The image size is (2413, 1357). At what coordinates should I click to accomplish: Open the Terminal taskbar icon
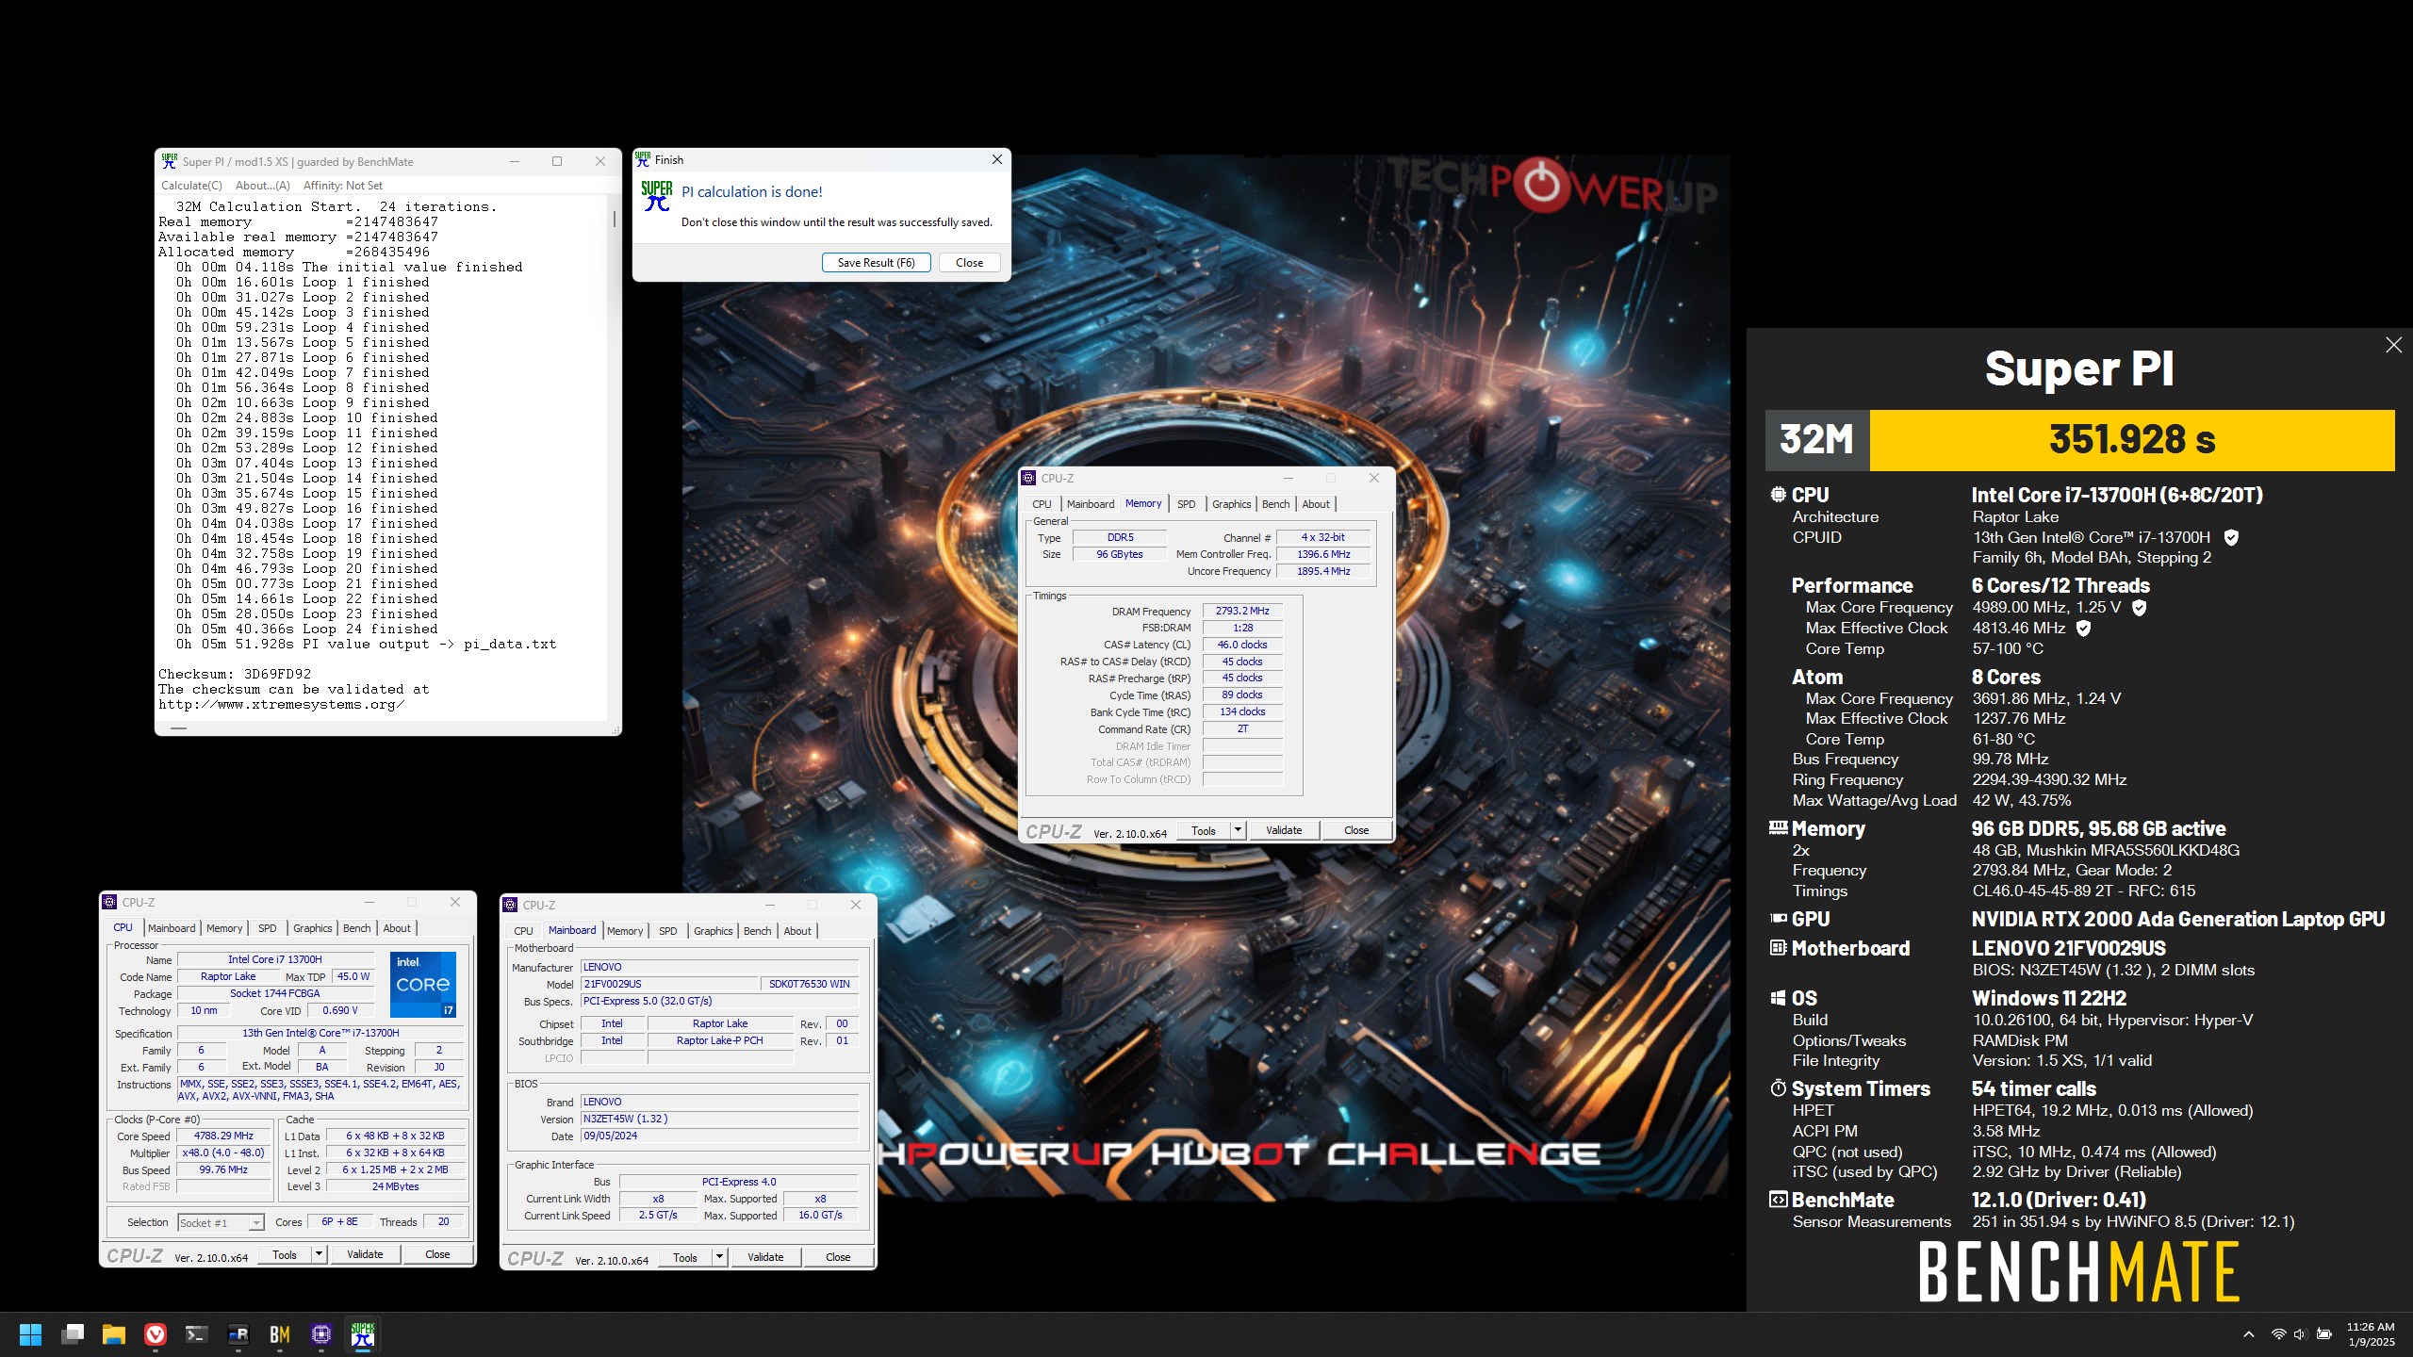tap(196, 1334)
